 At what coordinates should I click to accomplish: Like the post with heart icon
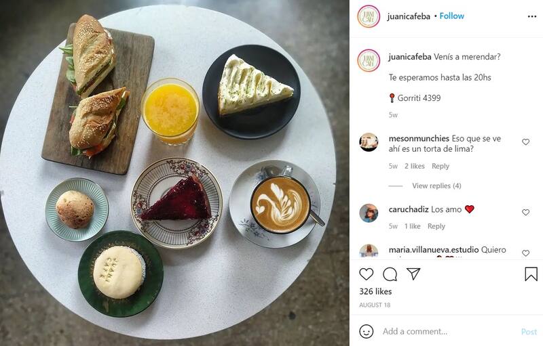pos(366,274)
